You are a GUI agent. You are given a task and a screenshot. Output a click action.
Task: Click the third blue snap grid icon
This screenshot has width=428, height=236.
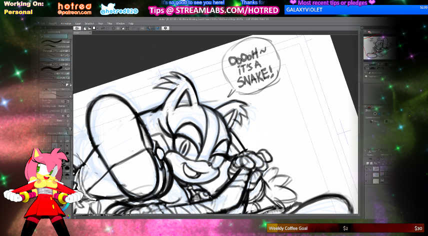coord(158,28)
